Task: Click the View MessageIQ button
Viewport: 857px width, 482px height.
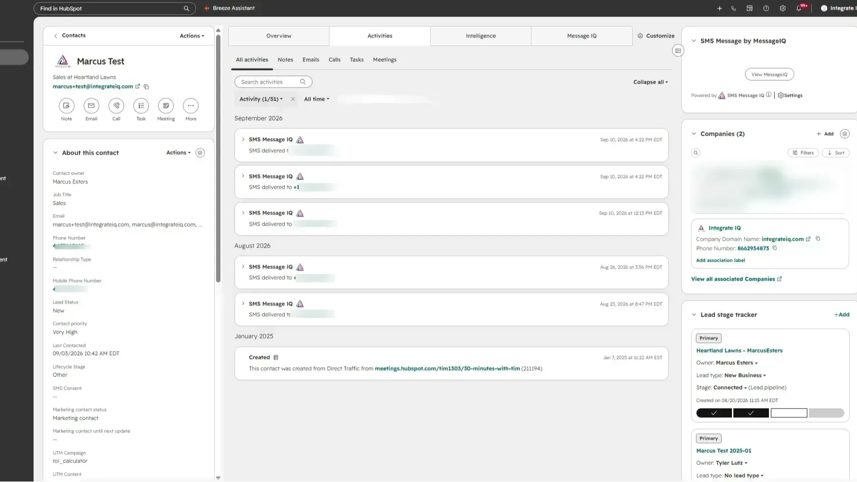Action: [x=769, y=74]
